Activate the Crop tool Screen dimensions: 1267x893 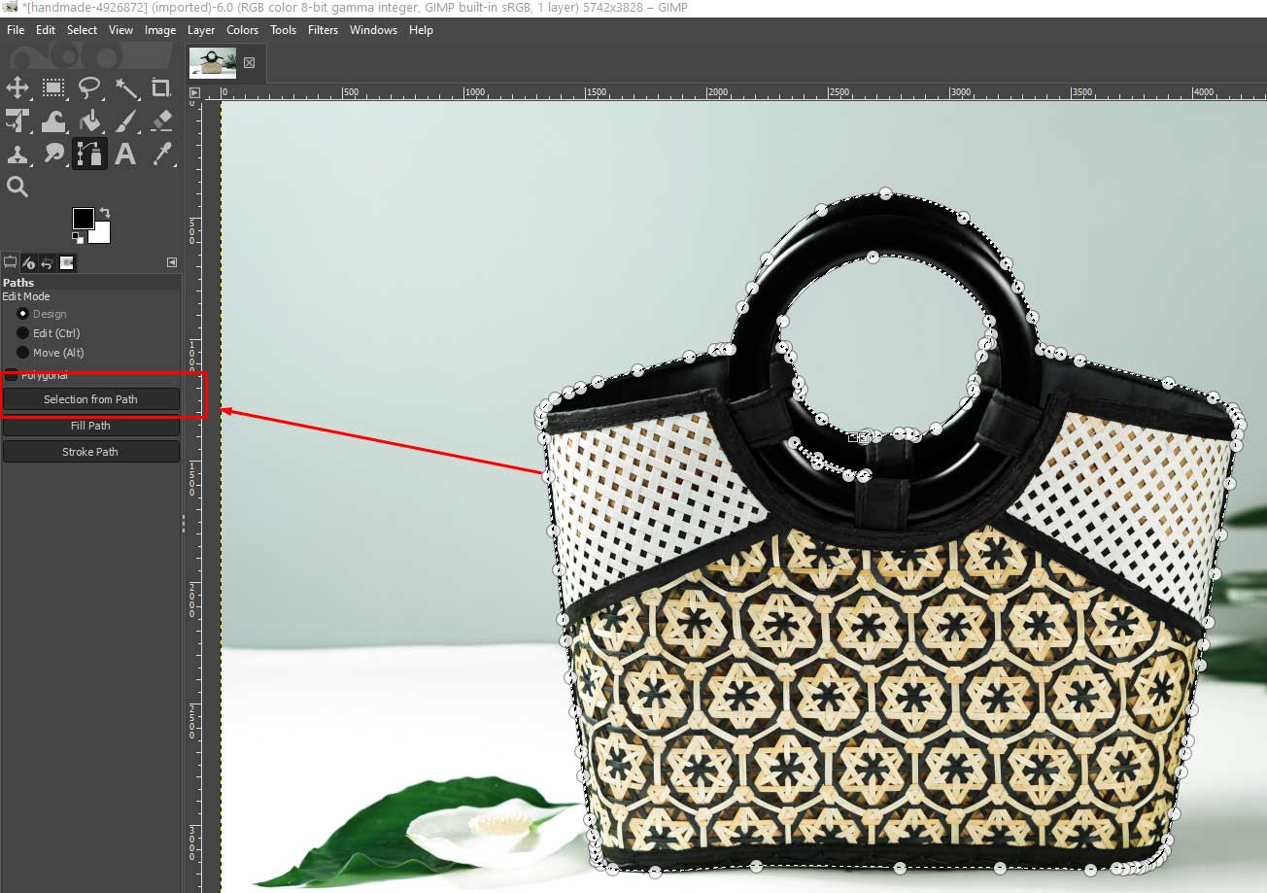(161, 87)
